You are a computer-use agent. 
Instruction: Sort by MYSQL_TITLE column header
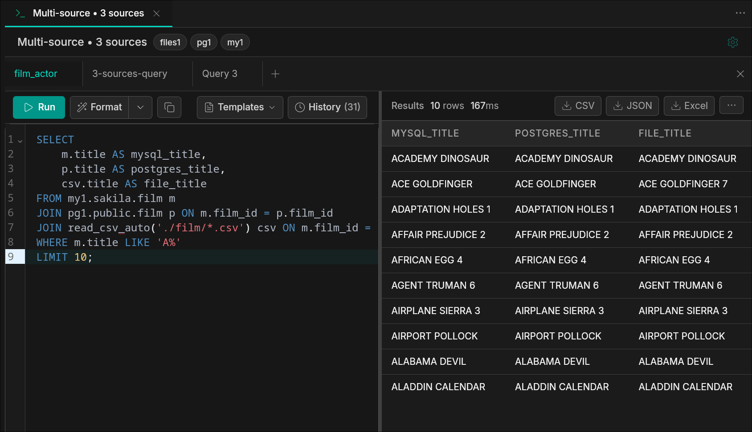pyautogui.click(x=425, y=133)
